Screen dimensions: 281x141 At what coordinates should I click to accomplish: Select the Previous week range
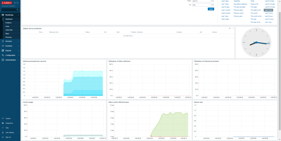238,10
